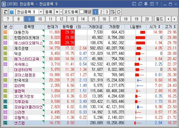
Task: Refresh the watchlist with circular arrow icon
Action: [119, 12]
